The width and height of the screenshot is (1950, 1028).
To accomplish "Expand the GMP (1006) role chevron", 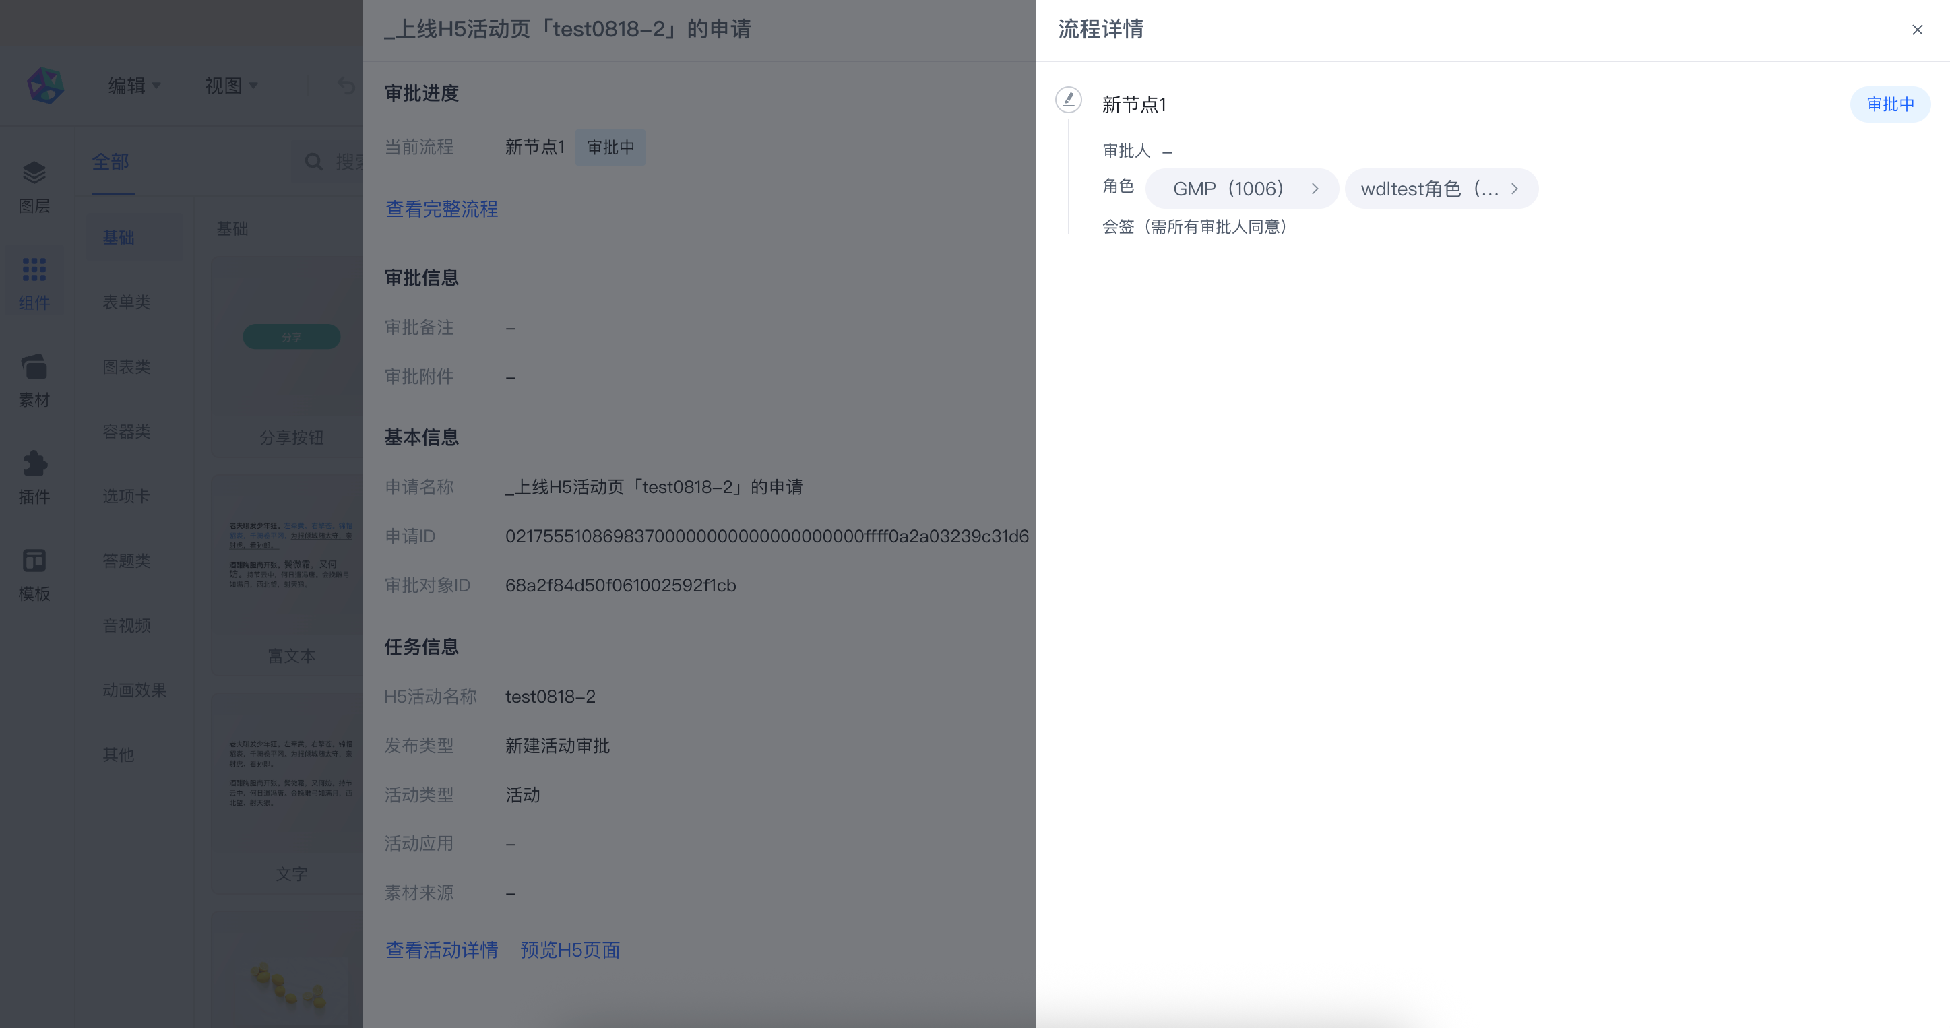I will [1315, 189].
